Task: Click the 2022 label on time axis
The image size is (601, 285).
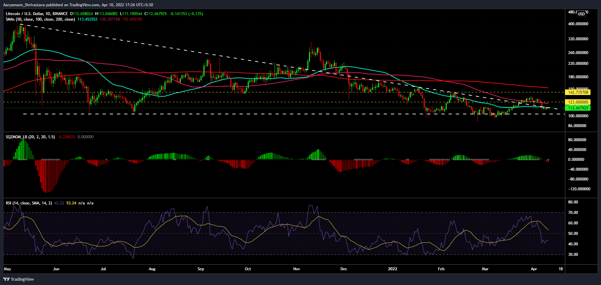Action: point(393,269)
